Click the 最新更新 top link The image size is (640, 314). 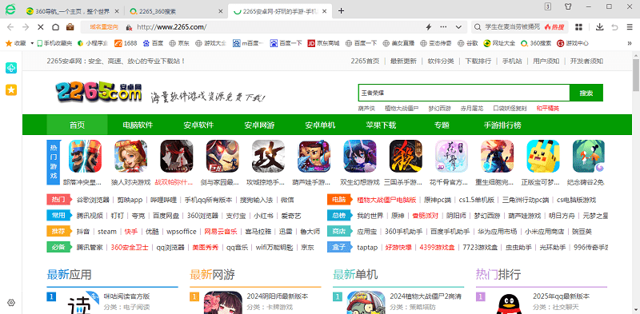tap(403, 62)
